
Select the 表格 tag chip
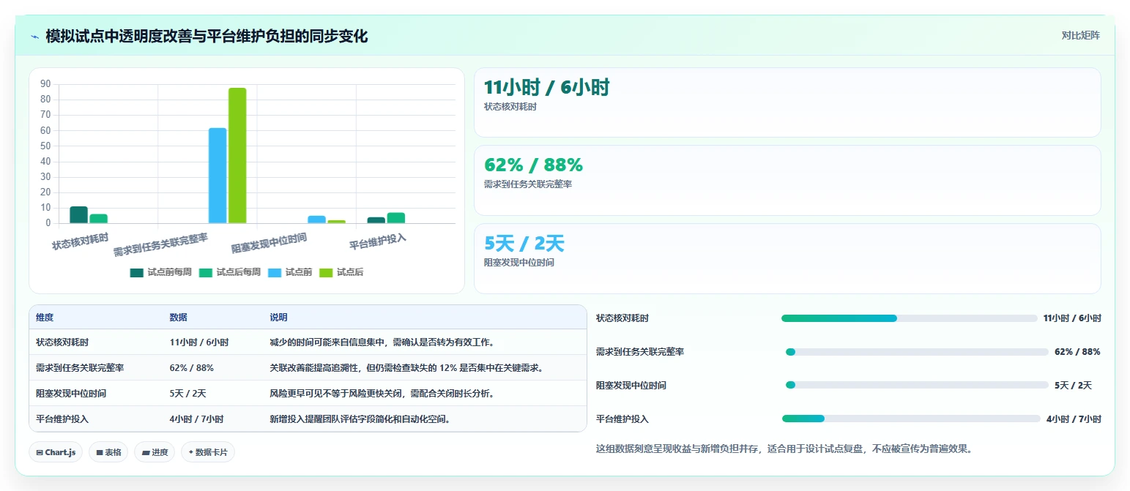tap(108, 452)
